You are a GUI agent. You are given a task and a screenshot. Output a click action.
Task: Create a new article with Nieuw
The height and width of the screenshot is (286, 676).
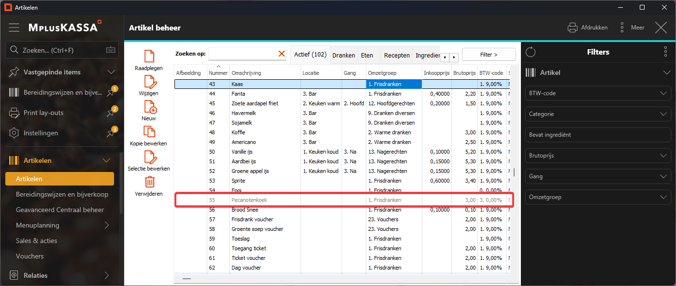(x=150, y=107)
